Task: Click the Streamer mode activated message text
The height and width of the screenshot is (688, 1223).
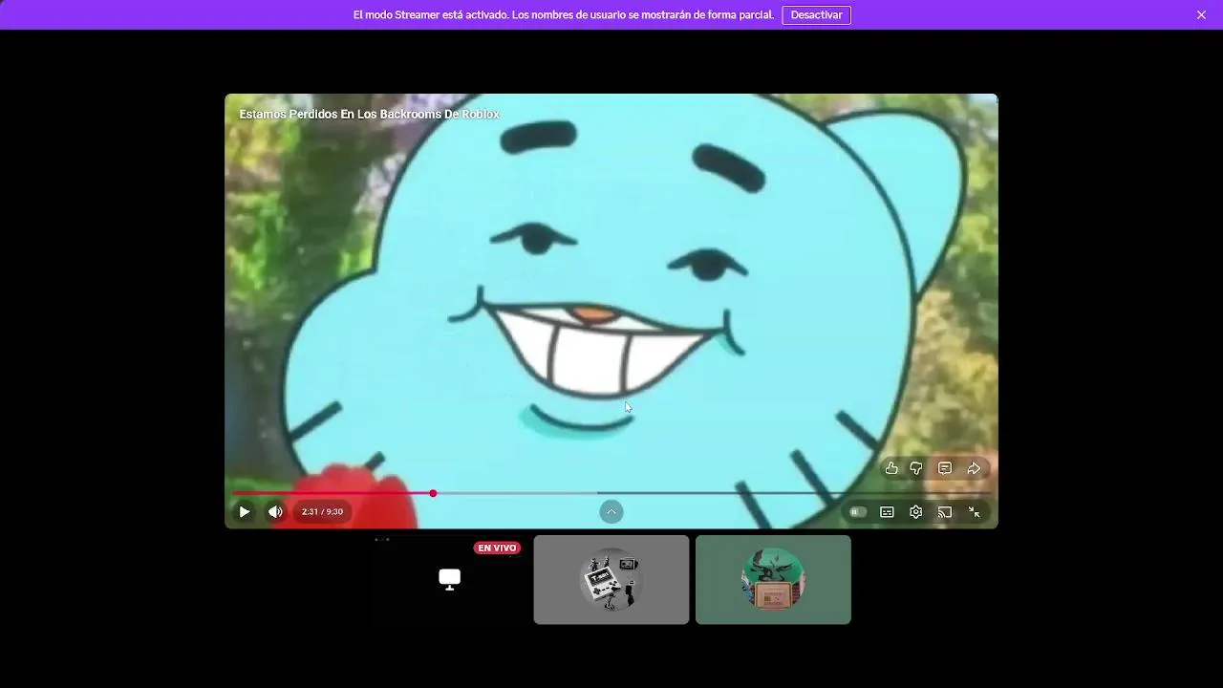Action: 564,15
